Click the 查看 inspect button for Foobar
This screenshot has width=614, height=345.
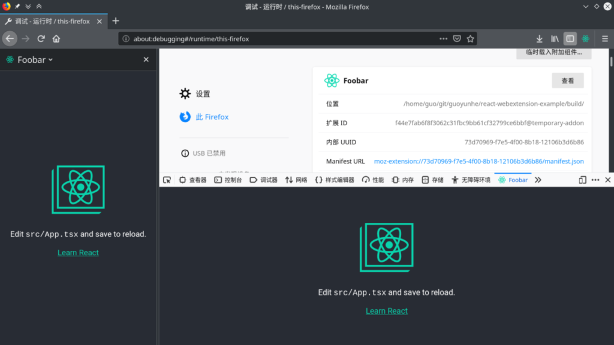coord(568,81)
